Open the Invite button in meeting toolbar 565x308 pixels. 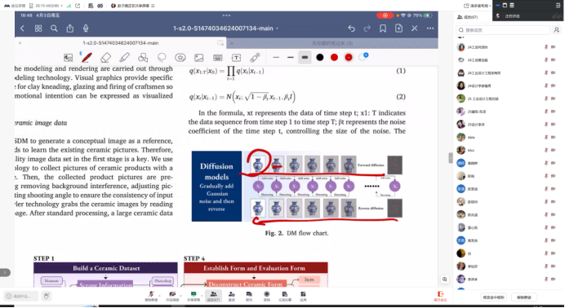point(232,296)
